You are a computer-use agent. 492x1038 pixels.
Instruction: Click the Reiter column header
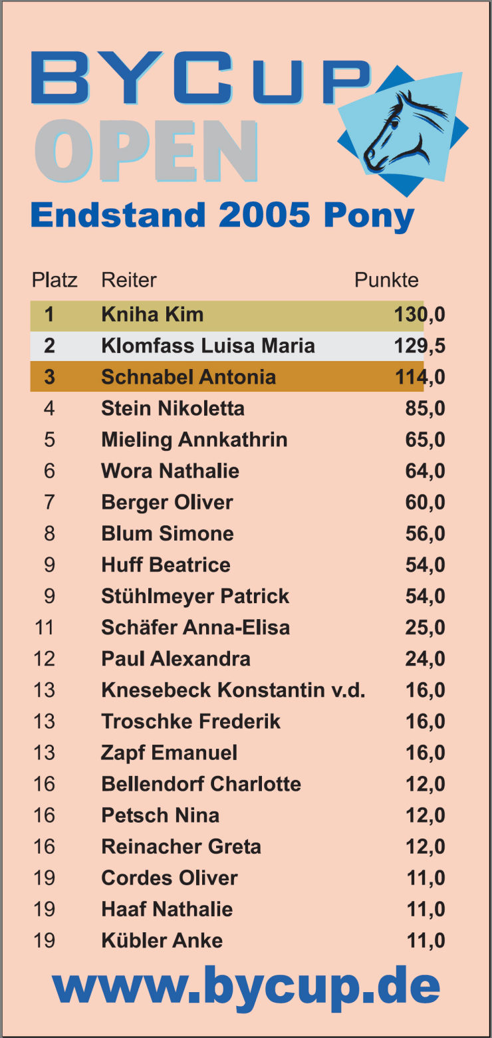[x=129, y=280]
